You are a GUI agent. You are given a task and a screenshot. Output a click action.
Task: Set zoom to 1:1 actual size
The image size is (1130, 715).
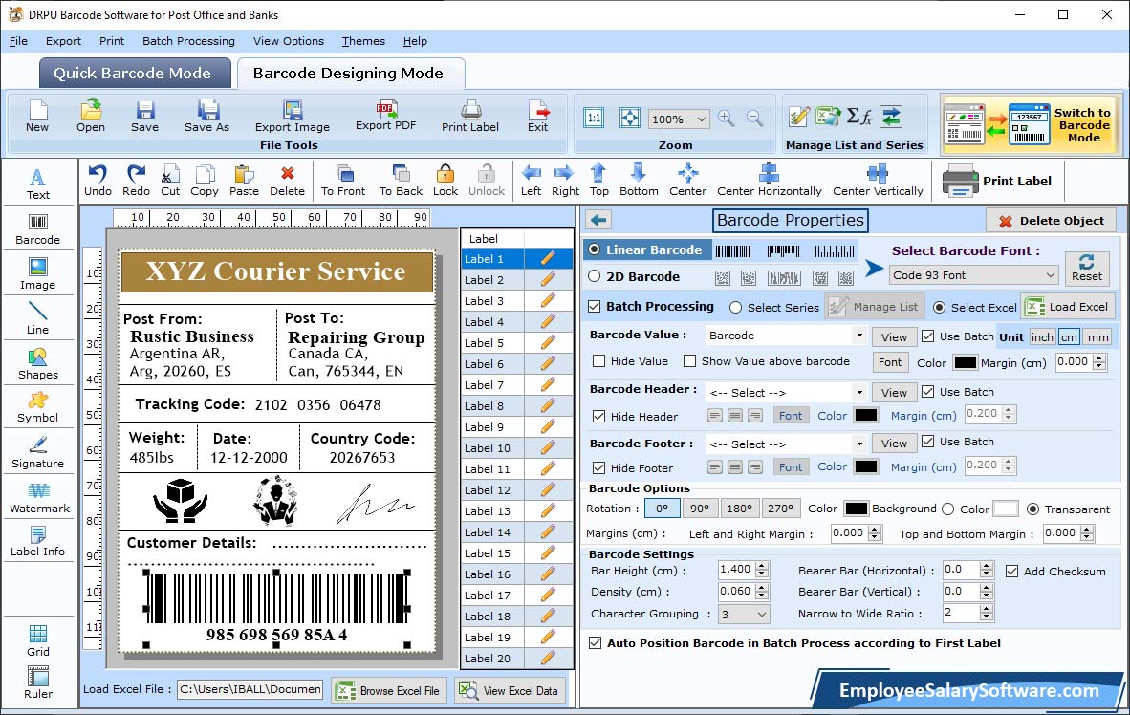[x=594, y=119]
